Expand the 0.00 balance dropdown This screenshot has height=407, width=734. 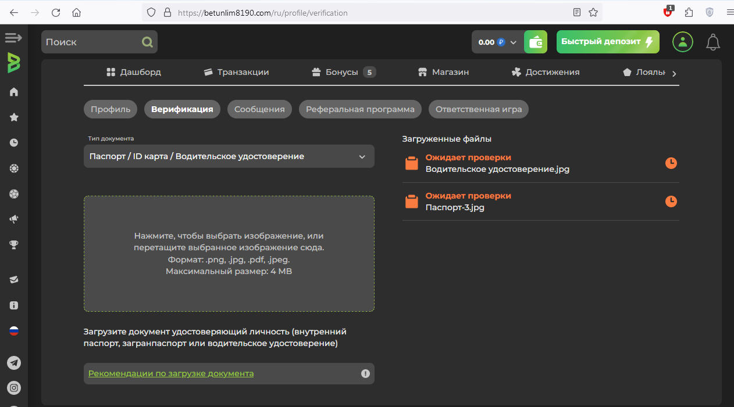coord(497,42)
